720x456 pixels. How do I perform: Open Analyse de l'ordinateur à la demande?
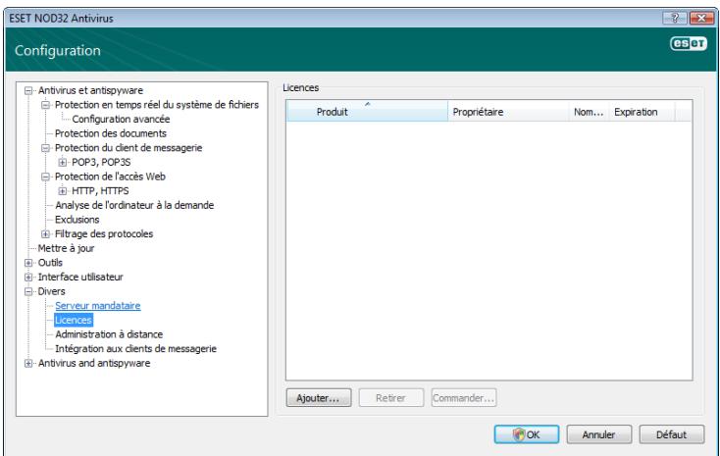[x=134, y=205]
